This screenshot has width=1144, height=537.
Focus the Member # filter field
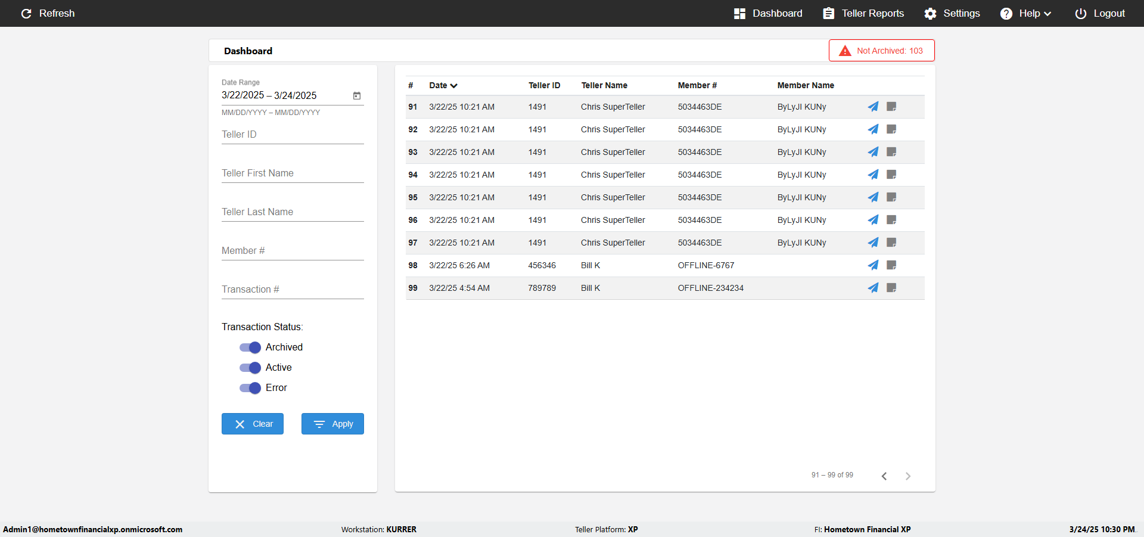(293, 251)
